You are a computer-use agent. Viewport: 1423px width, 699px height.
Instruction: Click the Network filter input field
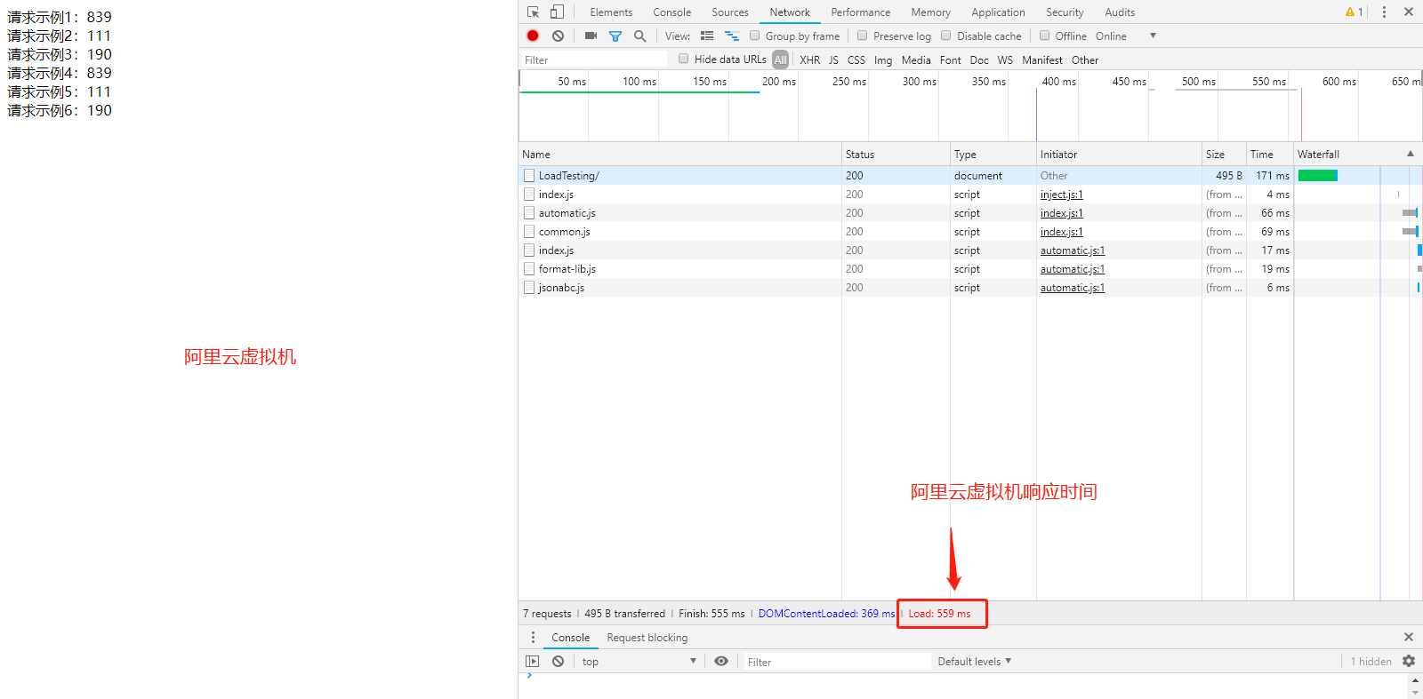593,60
